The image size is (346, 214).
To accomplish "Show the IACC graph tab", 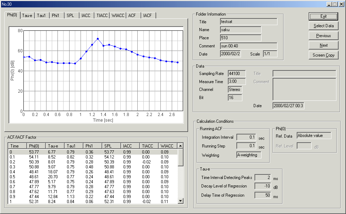I will (x=86, y=16).
